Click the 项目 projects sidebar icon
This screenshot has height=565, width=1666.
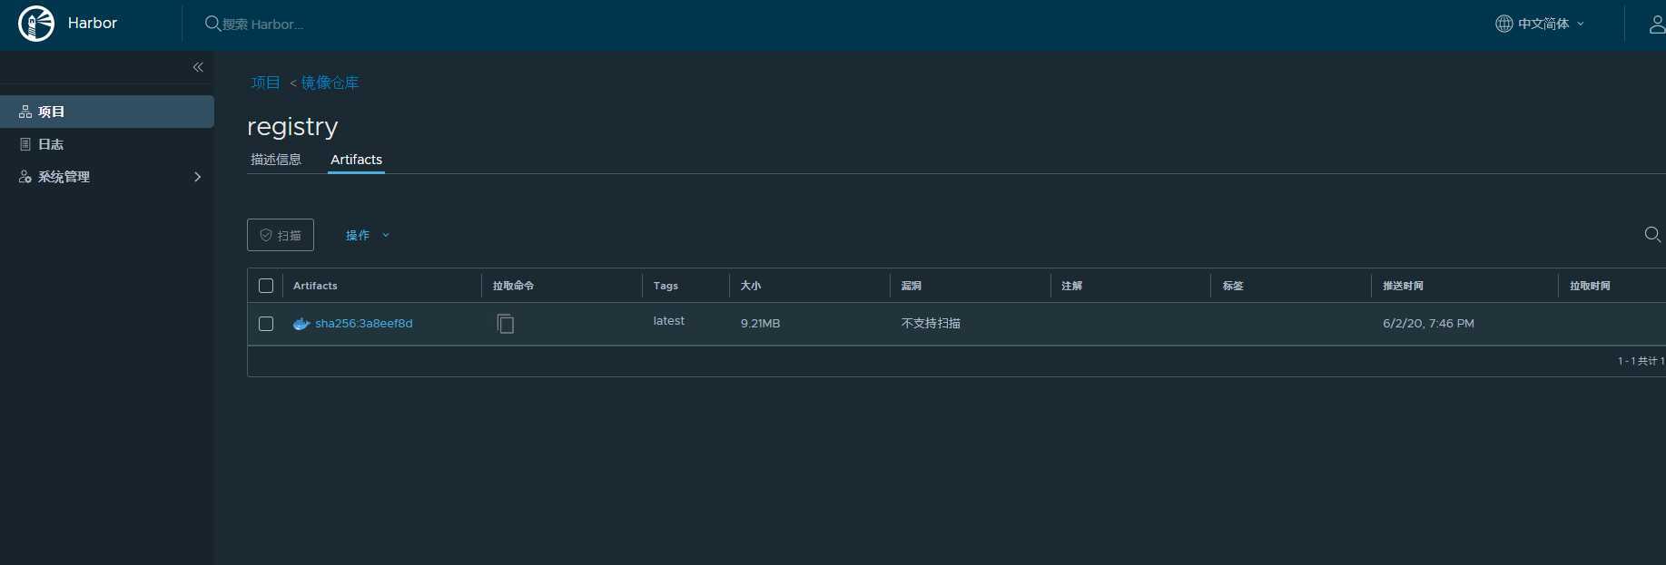tap(25, 112)
